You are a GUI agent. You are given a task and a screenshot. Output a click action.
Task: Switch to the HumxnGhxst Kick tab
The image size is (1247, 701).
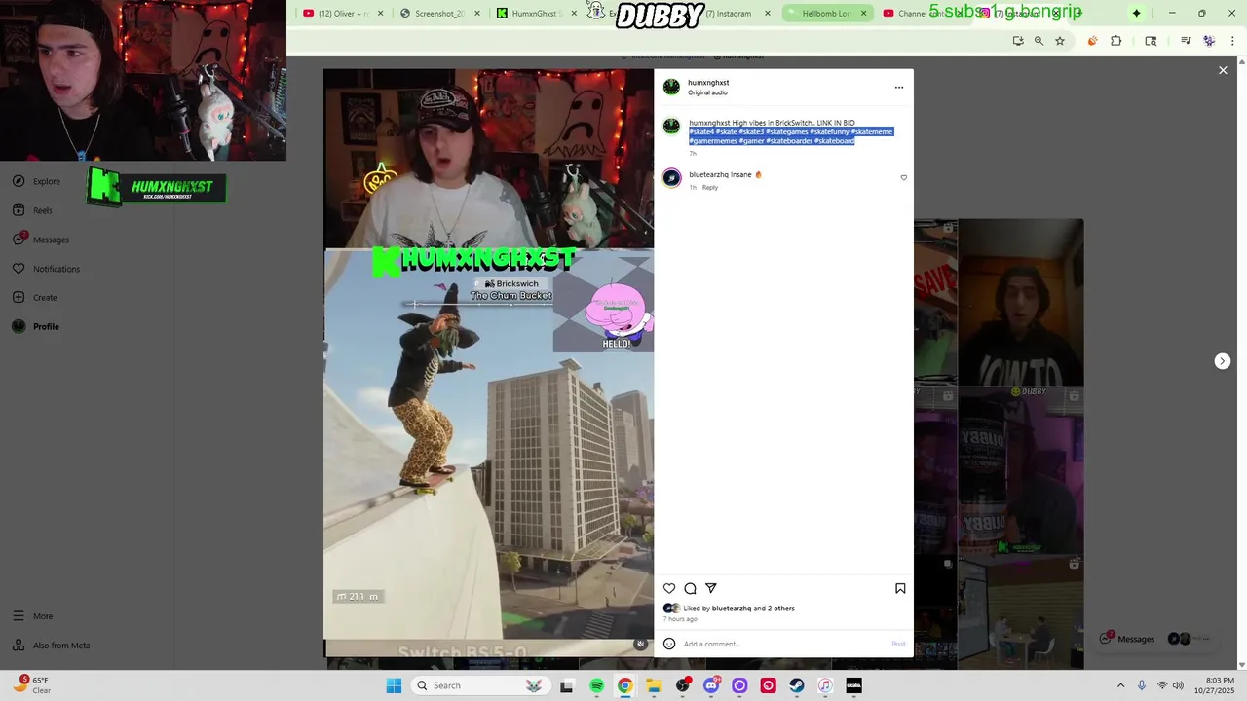(534, 14)
